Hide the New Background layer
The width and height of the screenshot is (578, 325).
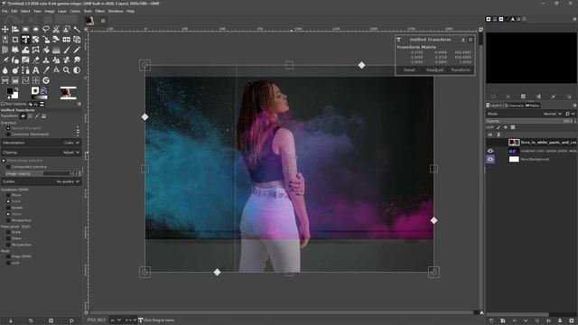click(x=490, y=159)
